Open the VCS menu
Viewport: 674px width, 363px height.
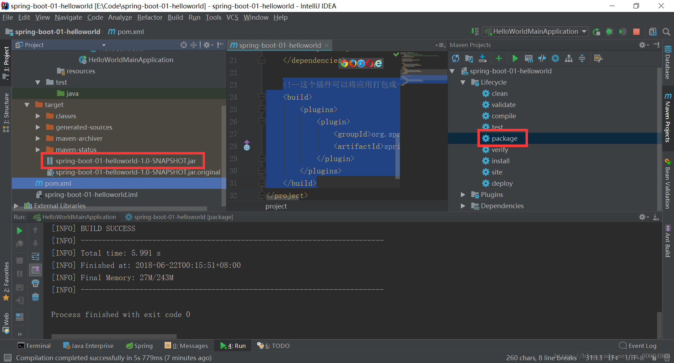[x=232, y=18]
